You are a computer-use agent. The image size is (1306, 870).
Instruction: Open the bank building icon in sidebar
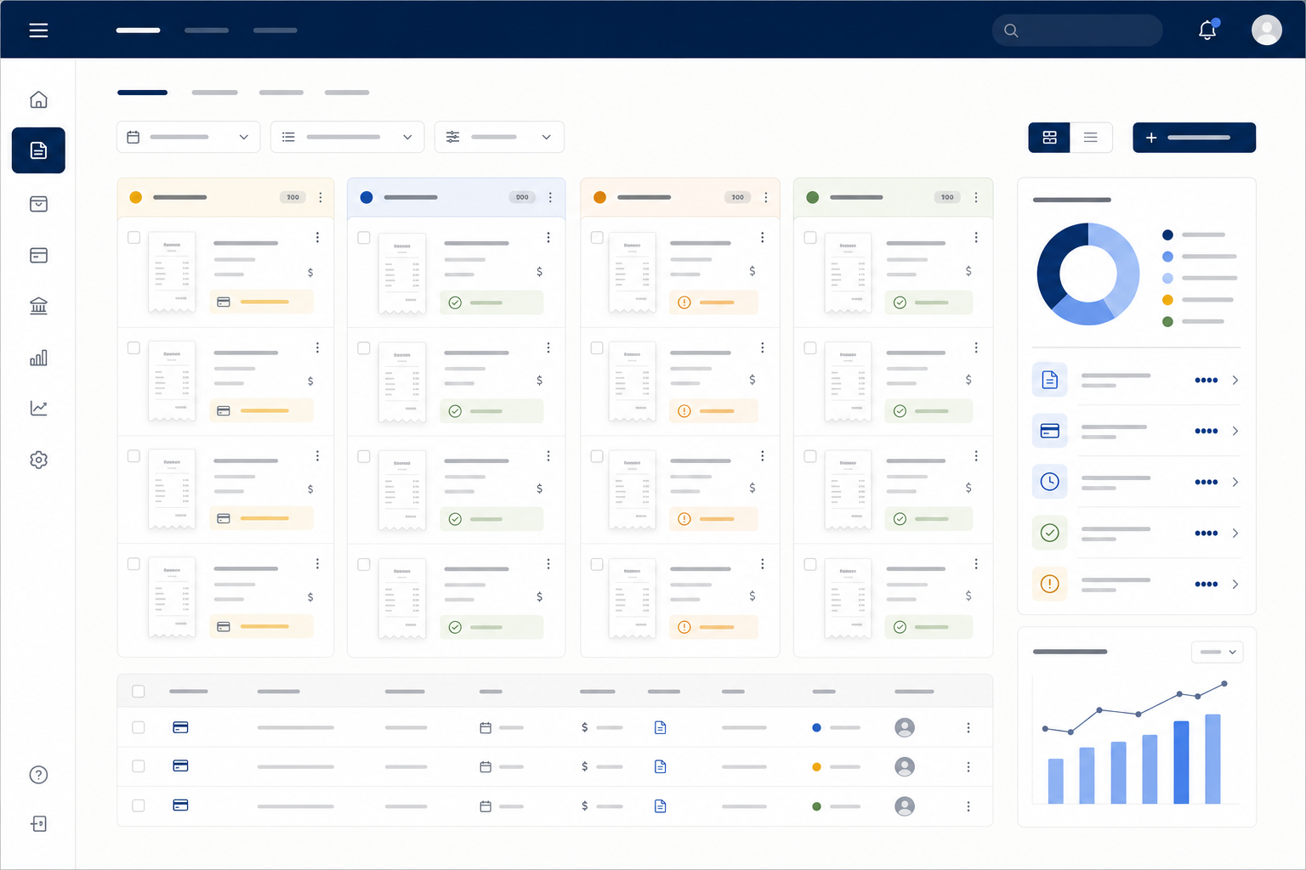click(38, 306)
